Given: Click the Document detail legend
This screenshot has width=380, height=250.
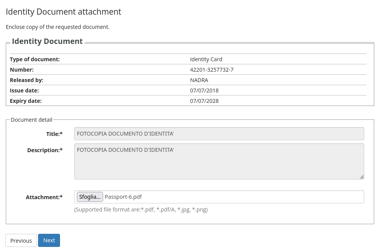Looking at the screenshot, I should tap(32, 120).
